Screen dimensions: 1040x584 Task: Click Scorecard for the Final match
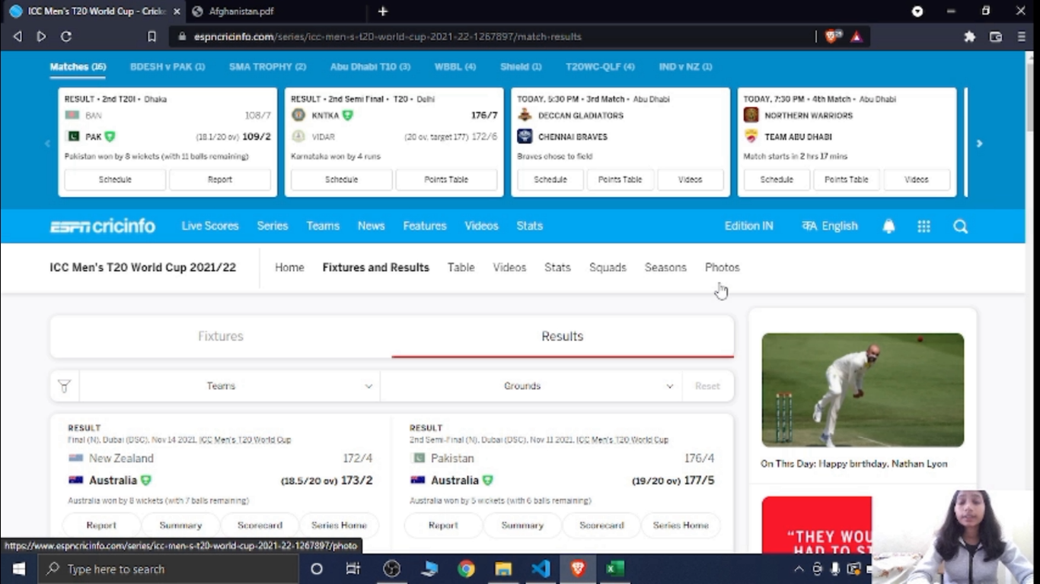pos(260,525)
